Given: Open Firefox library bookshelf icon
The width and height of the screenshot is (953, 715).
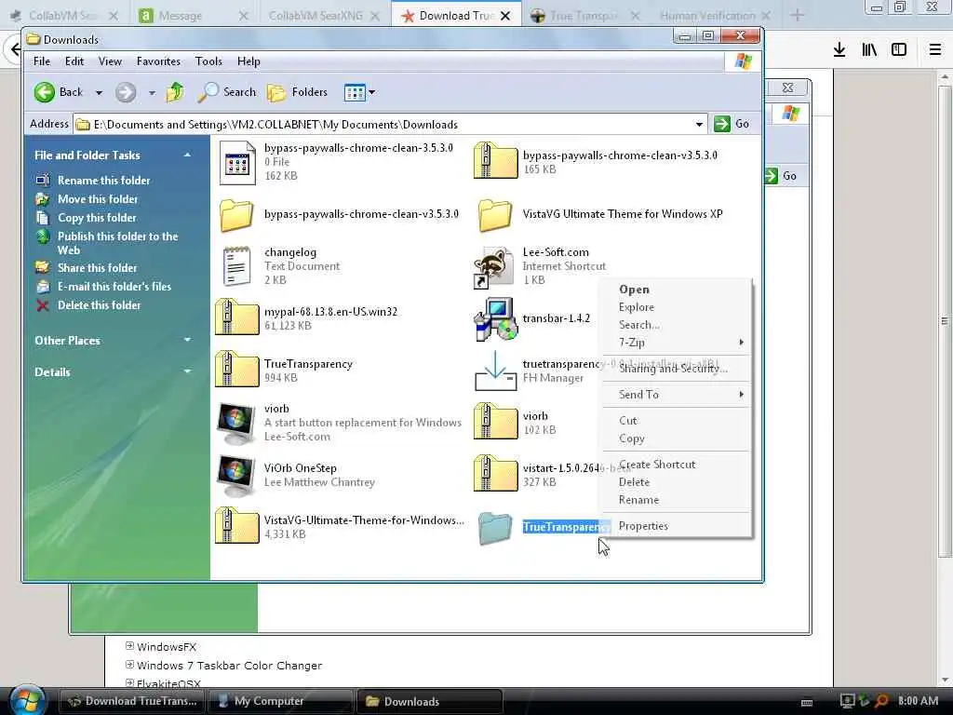Looking at the screenshot, I should [869, 49].
